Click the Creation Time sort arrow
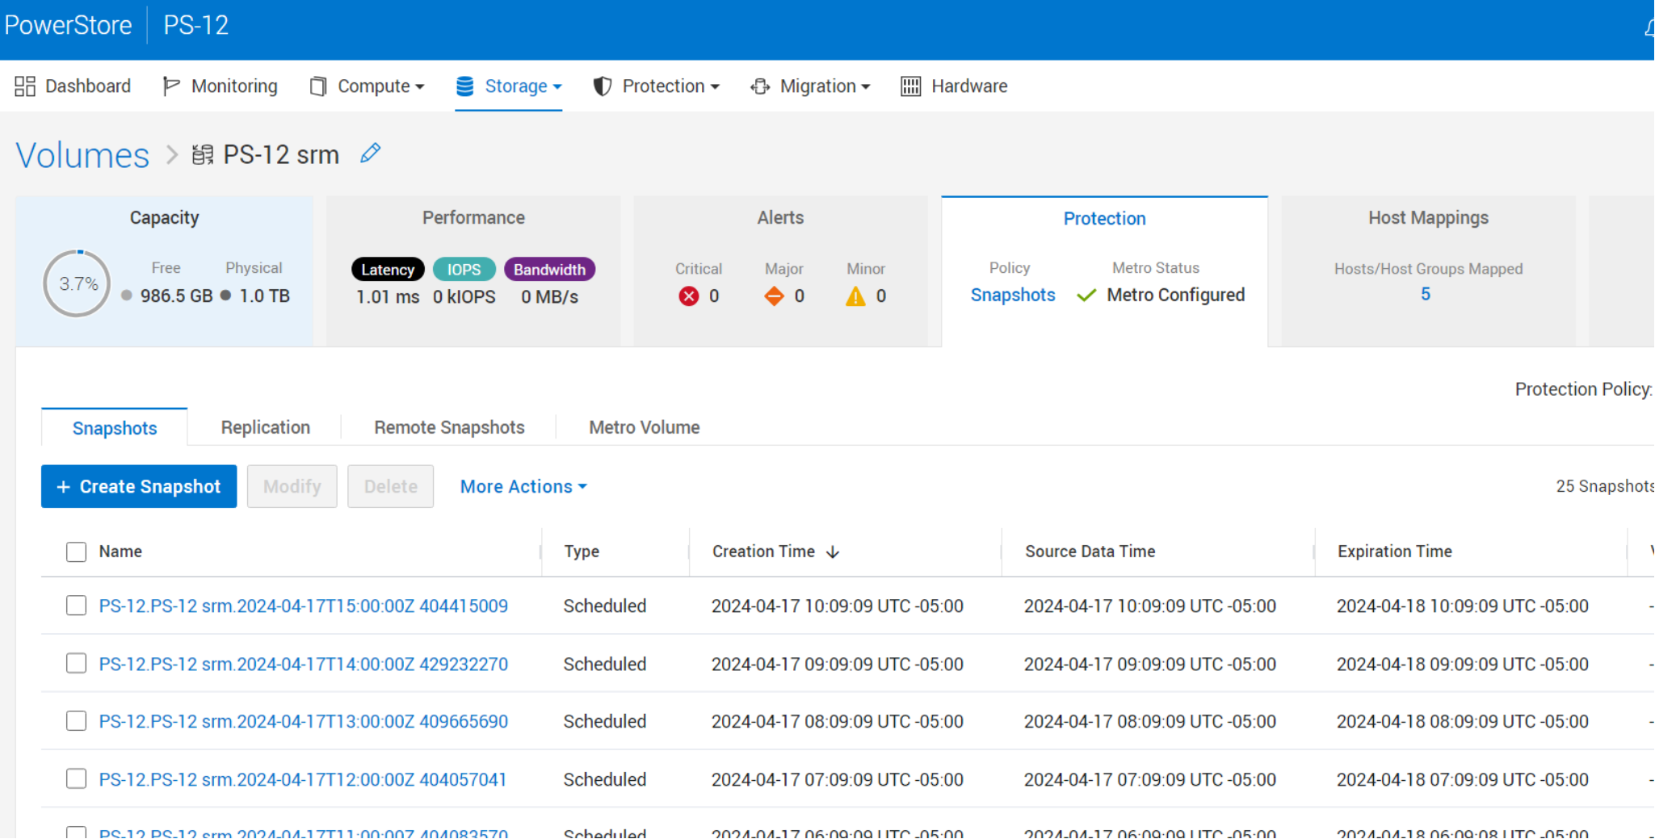This screenshot has width=1655, height=839. (x=833, y=552)
